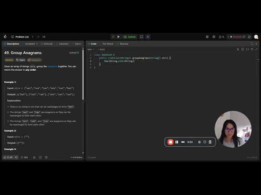Open the Solutions tab

point(62,44)
